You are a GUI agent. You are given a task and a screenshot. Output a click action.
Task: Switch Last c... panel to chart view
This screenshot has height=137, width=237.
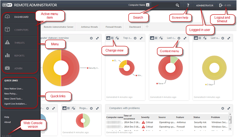[152, 38]
